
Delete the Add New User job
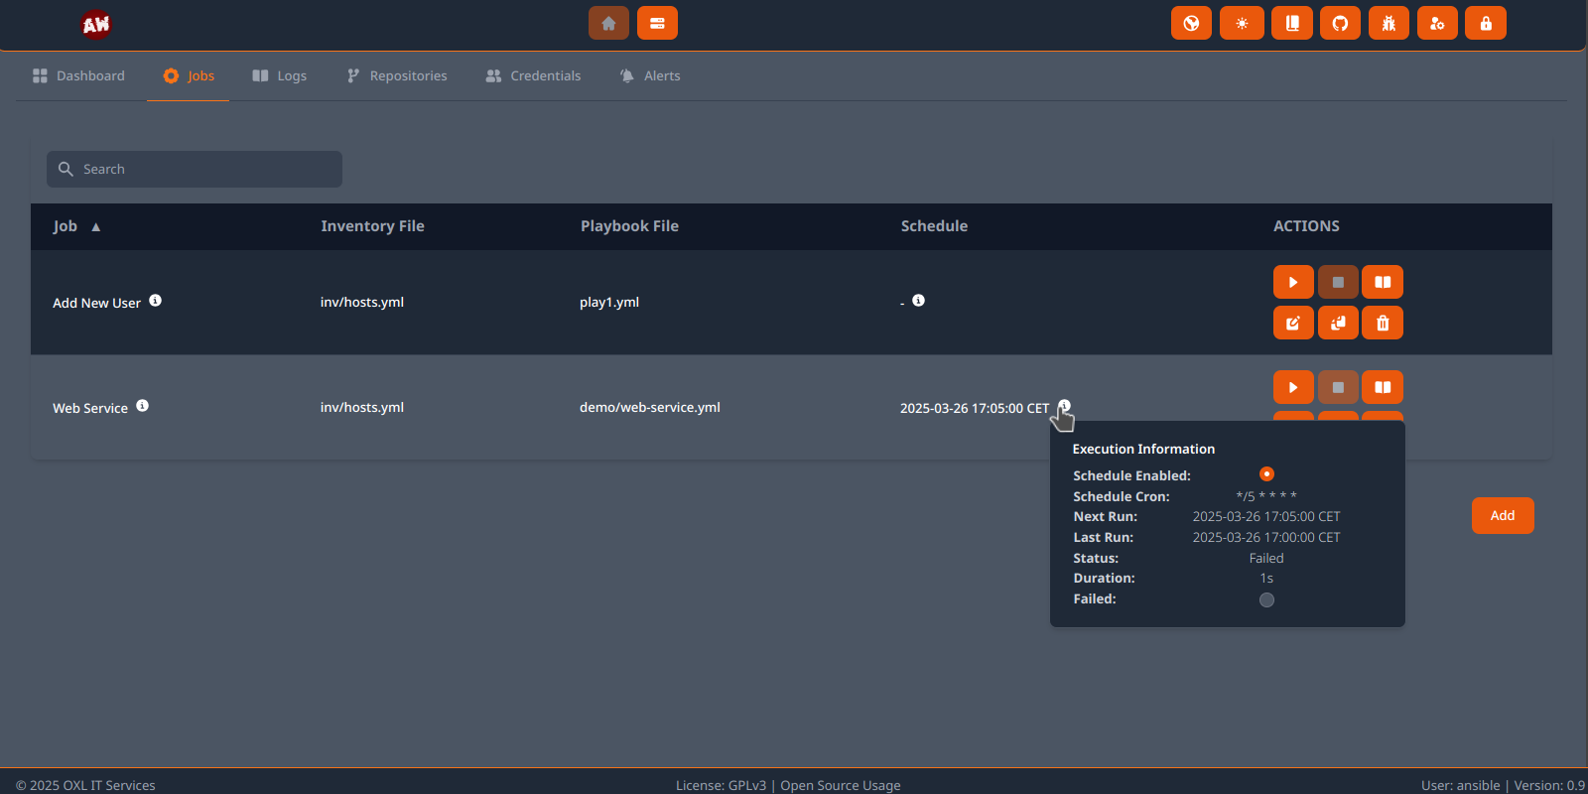click(1383, 324)
